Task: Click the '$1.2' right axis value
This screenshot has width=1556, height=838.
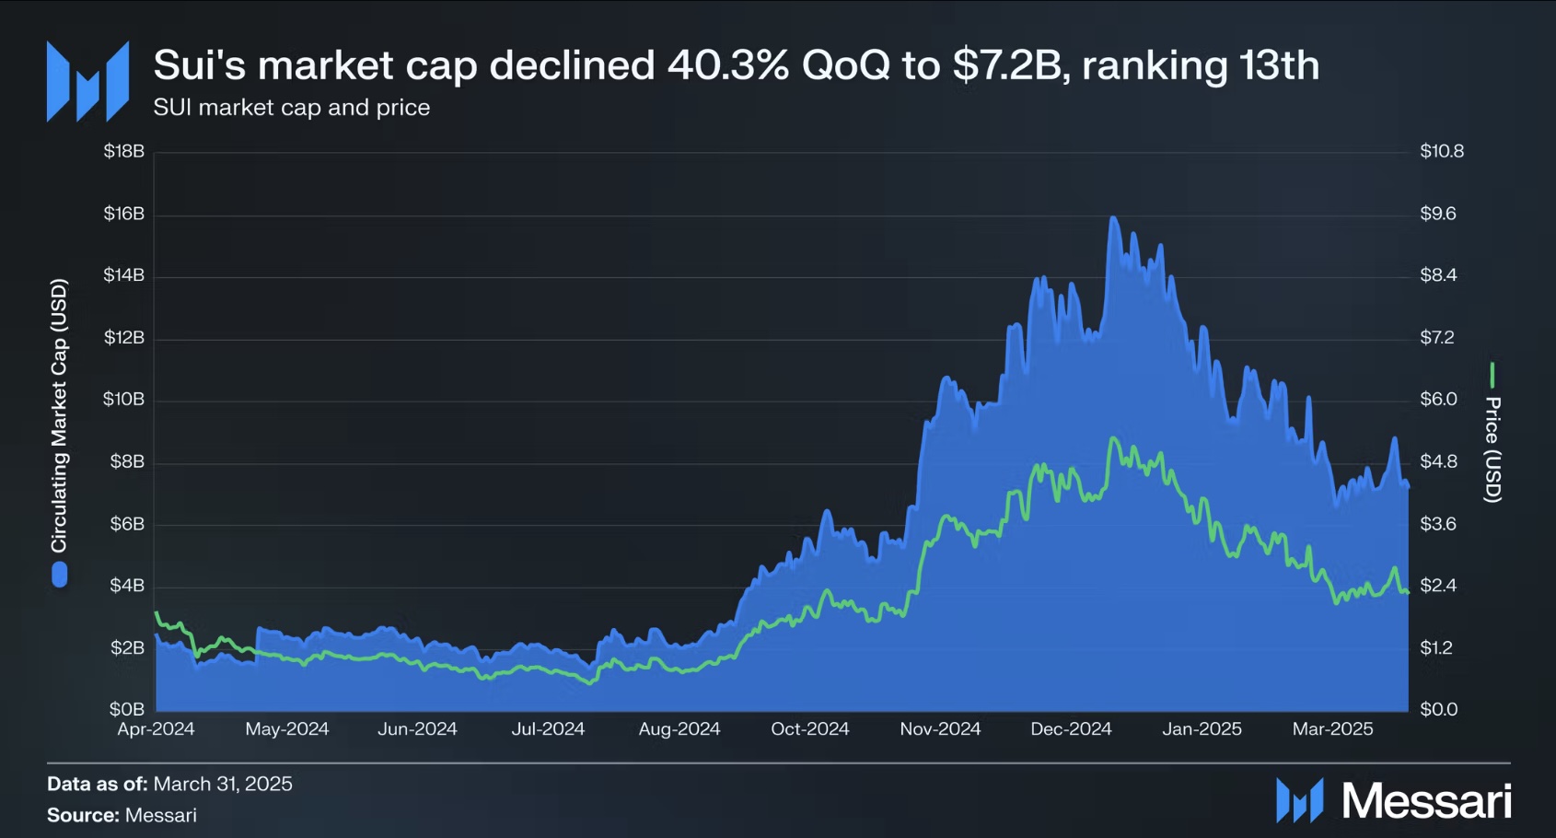Action: [1436, 648]
